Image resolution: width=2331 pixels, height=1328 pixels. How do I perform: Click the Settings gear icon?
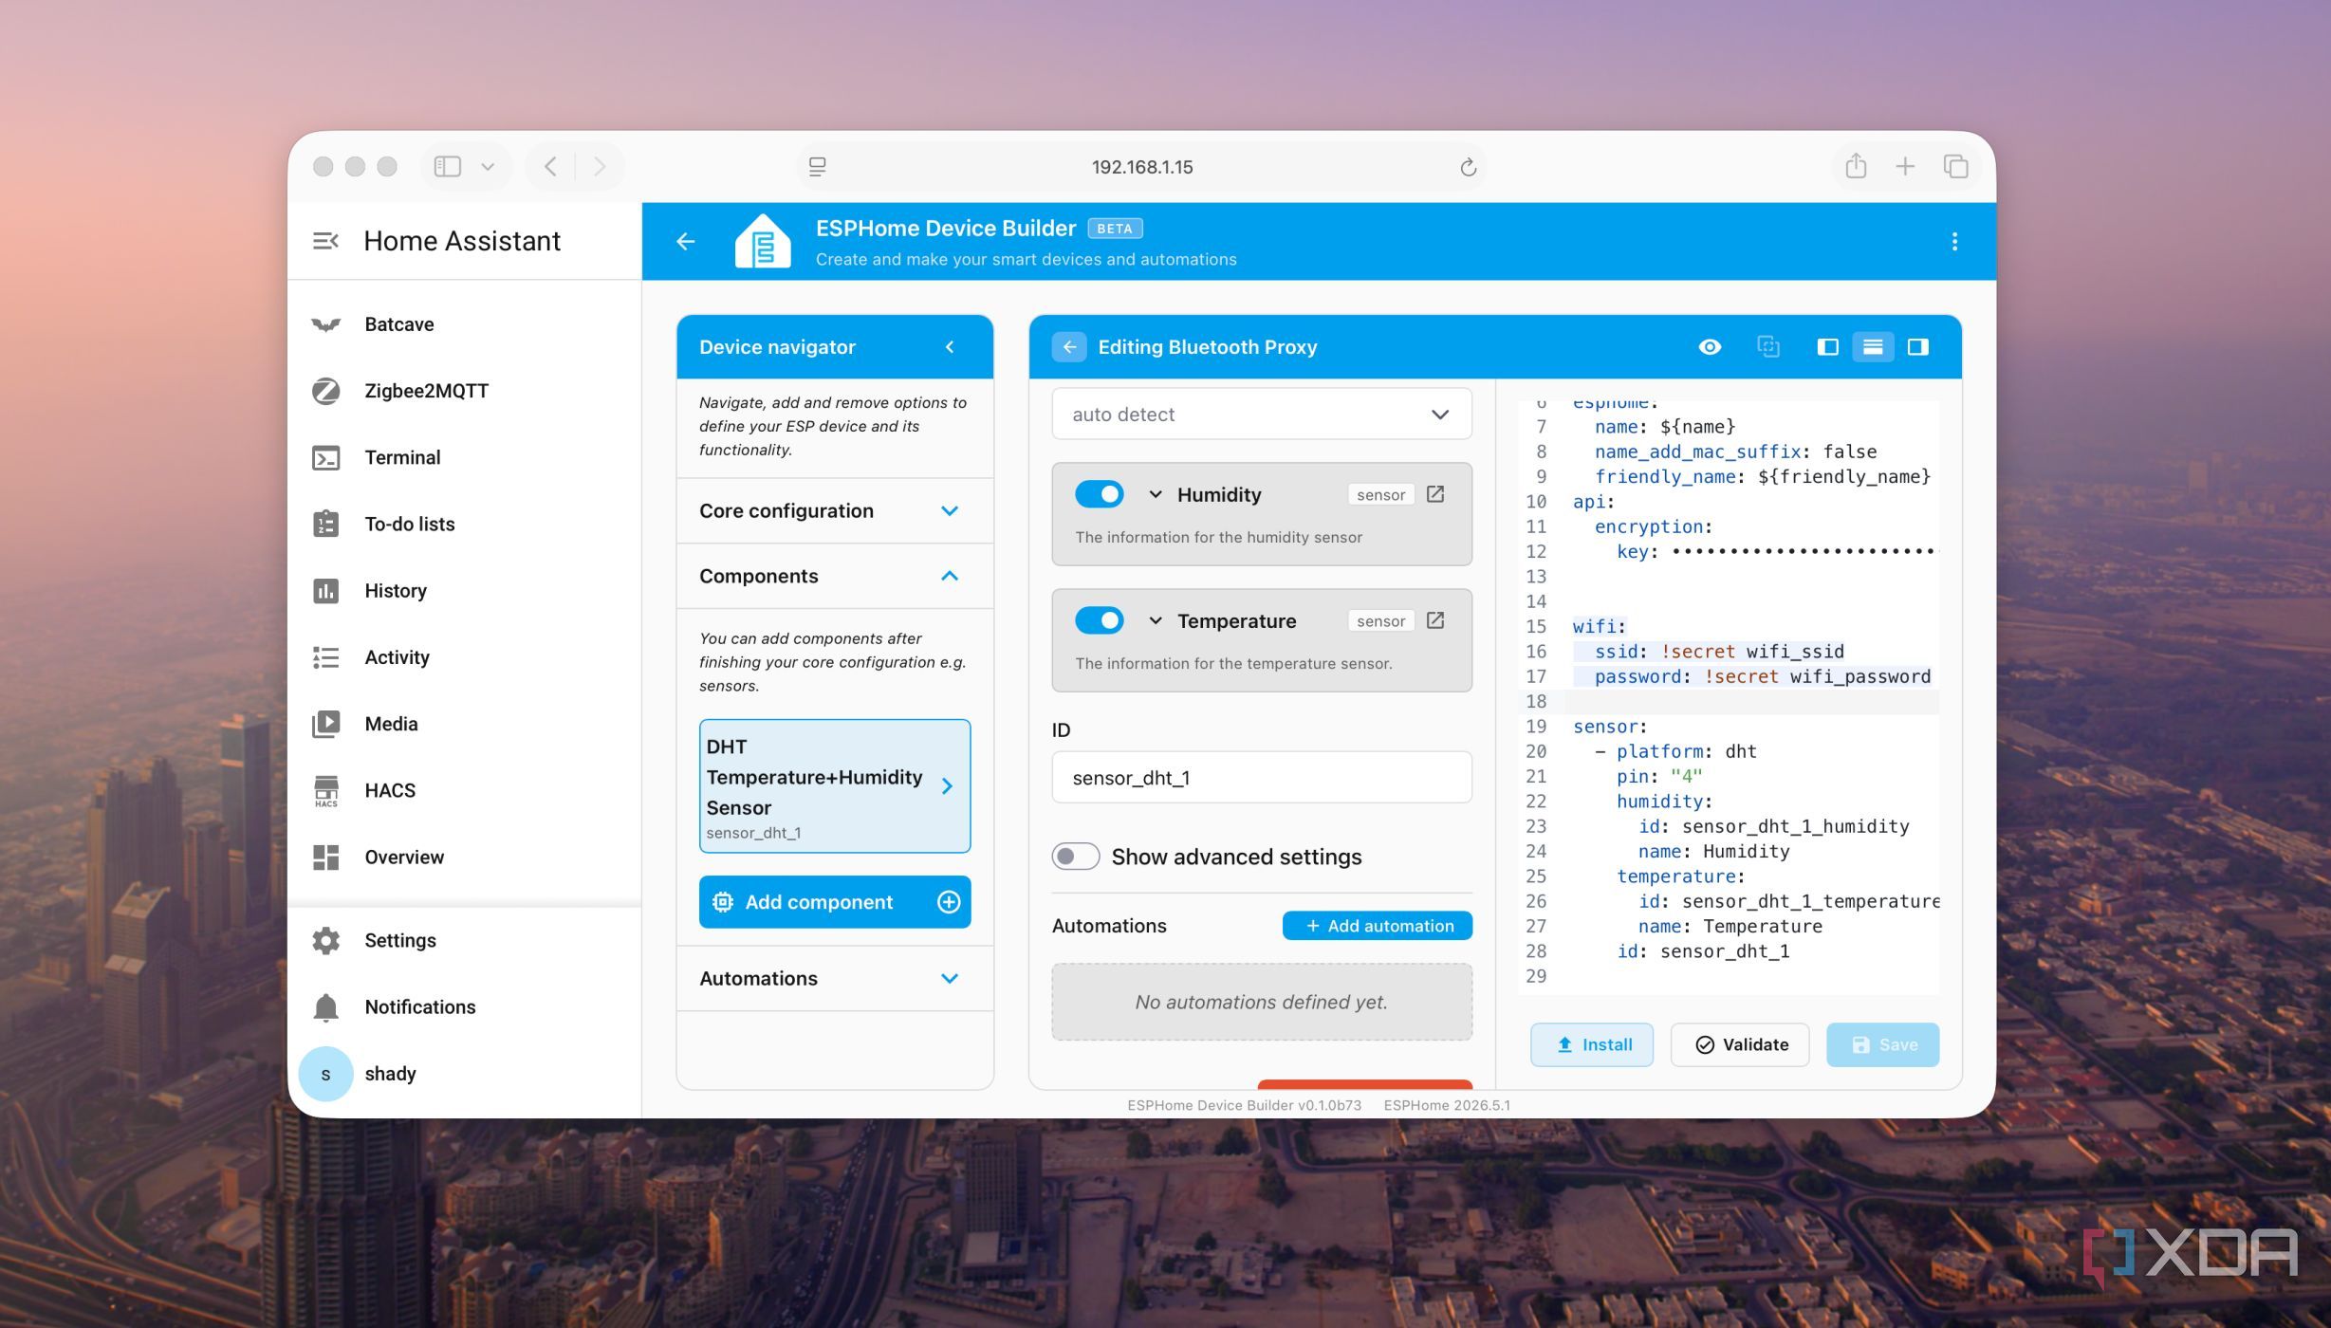coord(325,940)
